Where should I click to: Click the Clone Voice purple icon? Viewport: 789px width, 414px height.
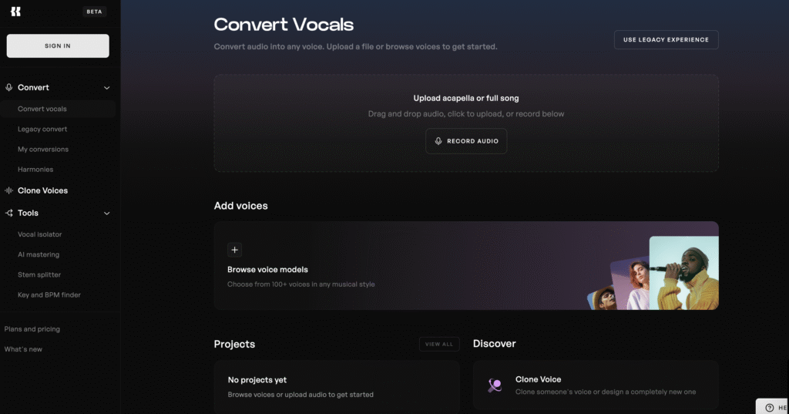(x=495, y=385)
